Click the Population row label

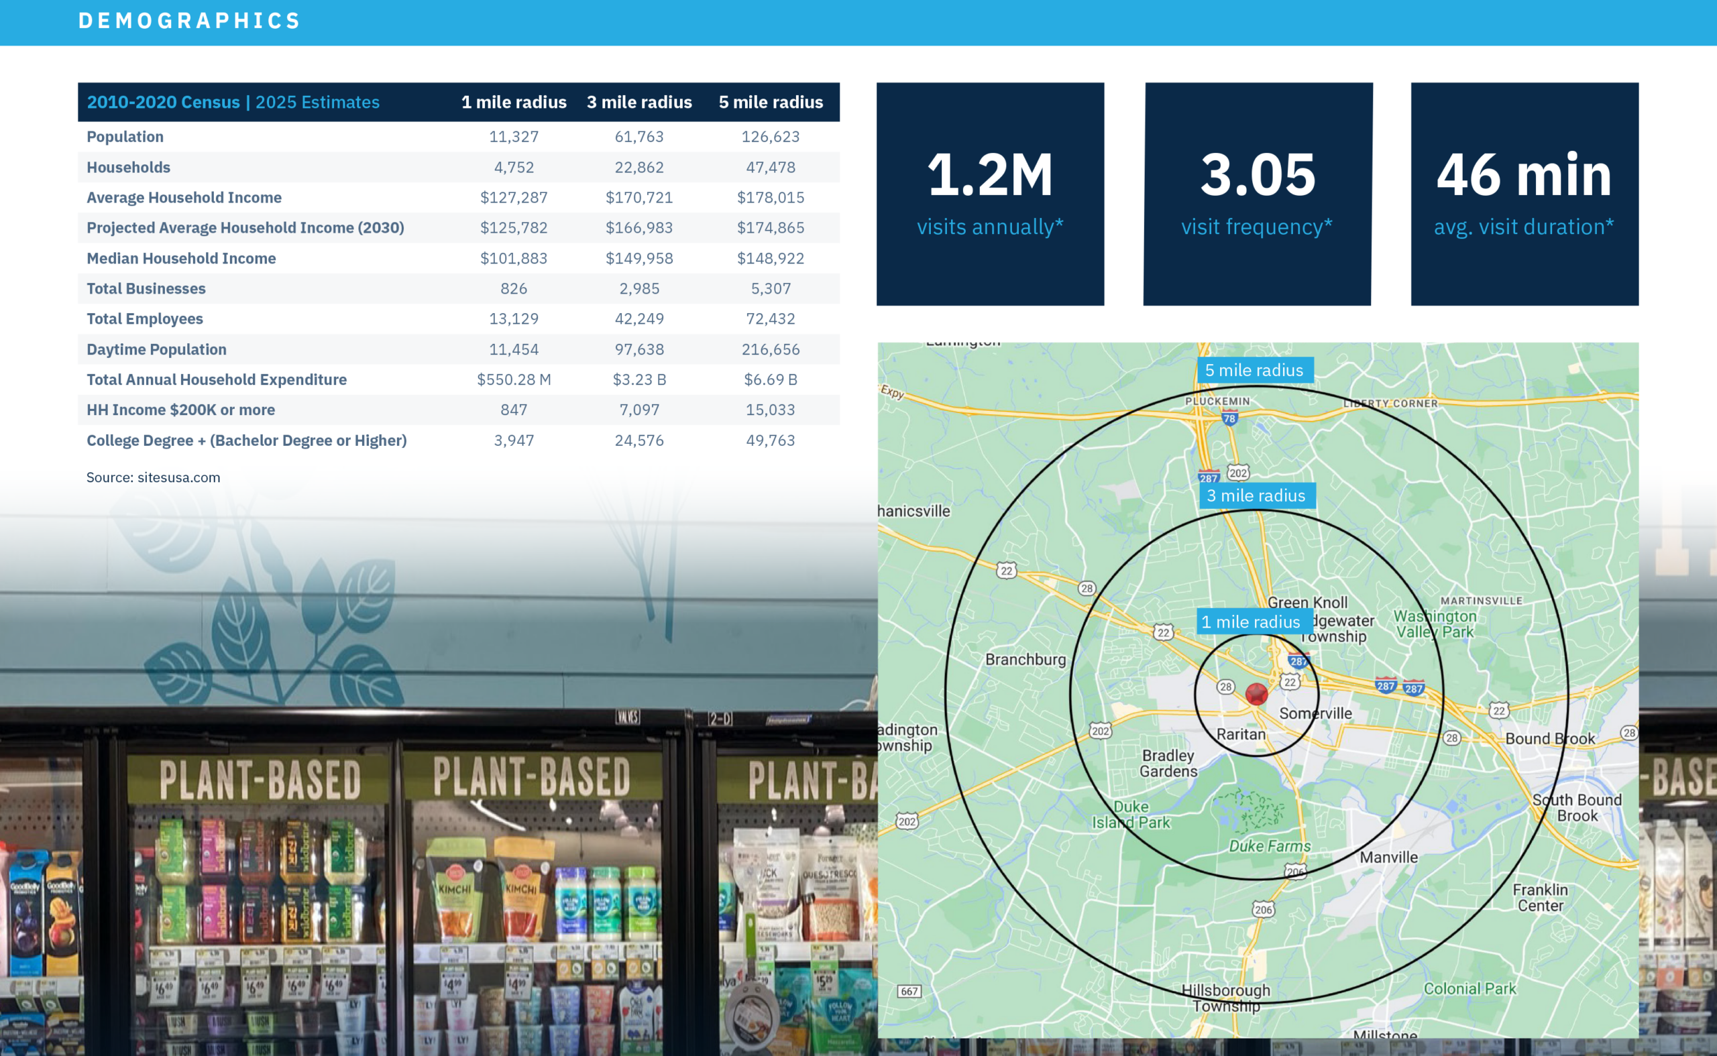(125, 137)
